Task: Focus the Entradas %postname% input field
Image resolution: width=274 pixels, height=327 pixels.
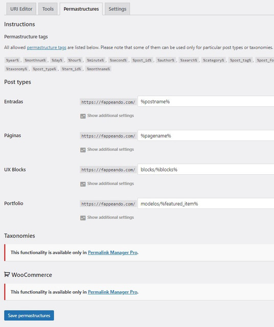Action: (206, 102)
